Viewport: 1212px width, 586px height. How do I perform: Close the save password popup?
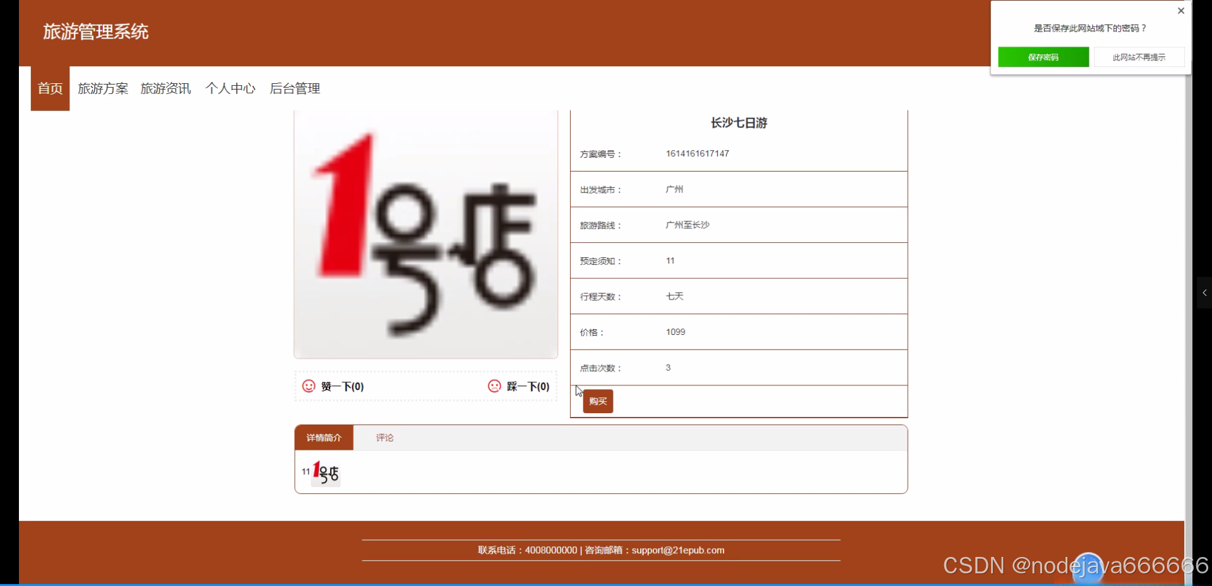[x=1181, y=11]
